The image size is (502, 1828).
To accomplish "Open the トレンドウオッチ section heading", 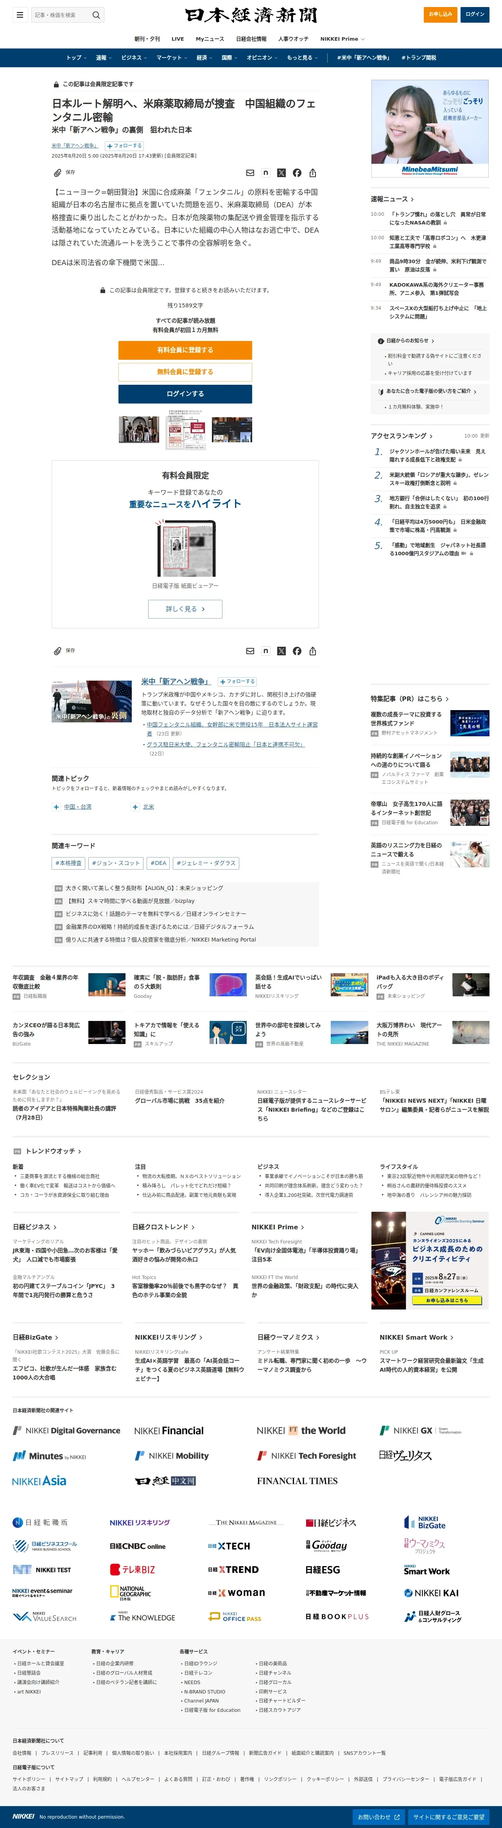I will pyautogui.click(x=53, y=1151).
